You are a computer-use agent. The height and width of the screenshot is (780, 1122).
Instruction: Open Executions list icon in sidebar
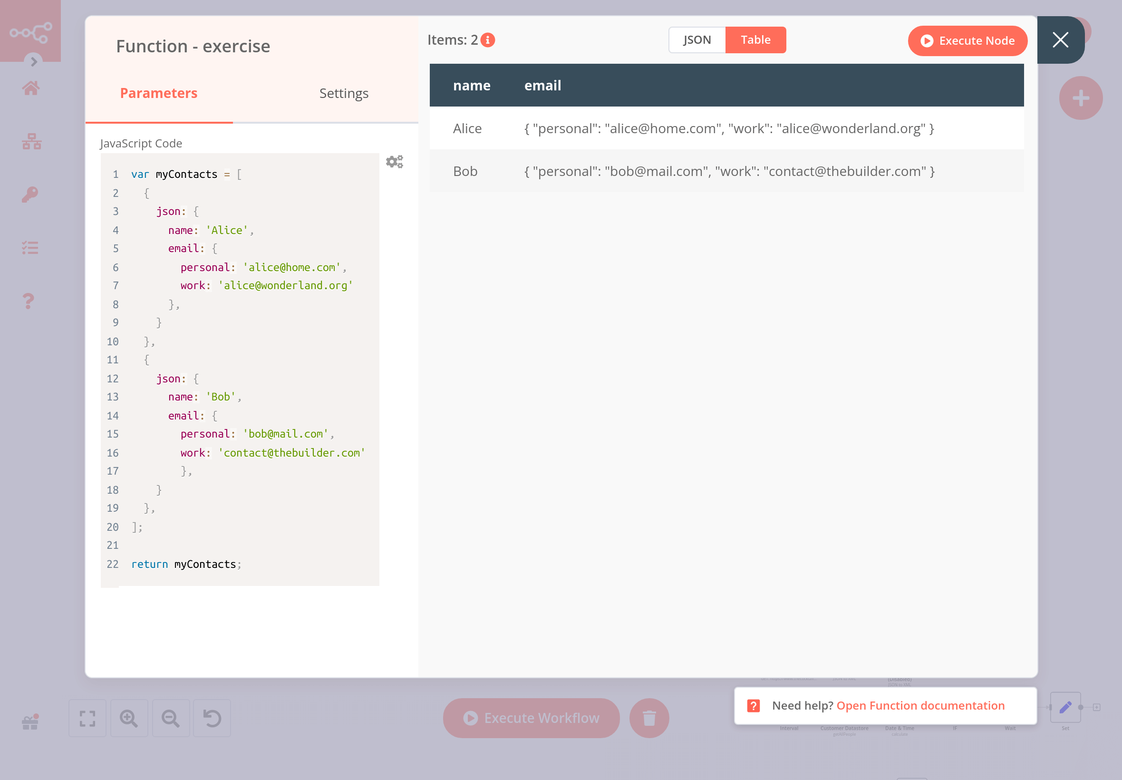tap(30, 248)
